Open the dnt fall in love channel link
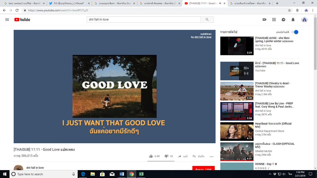 pyautogui.click(x=35, y=168)
